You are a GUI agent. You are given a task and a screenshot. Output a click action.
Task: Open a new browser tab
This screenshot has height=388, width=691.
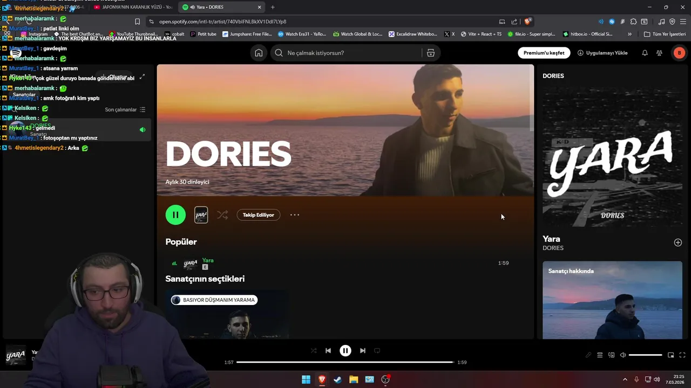pos(273,7)
